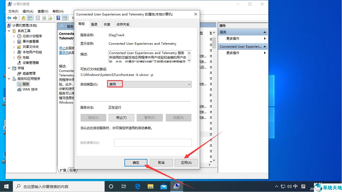Toggle the Show/Hide Action Pane toolbar icon

[65, 18]
